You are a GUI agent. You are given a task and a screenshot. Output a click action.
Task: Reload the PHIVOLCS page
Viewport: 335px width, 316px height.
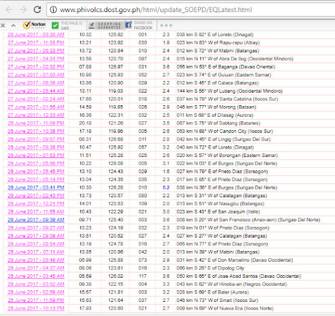pyautogui.click(x=37, y=9)
